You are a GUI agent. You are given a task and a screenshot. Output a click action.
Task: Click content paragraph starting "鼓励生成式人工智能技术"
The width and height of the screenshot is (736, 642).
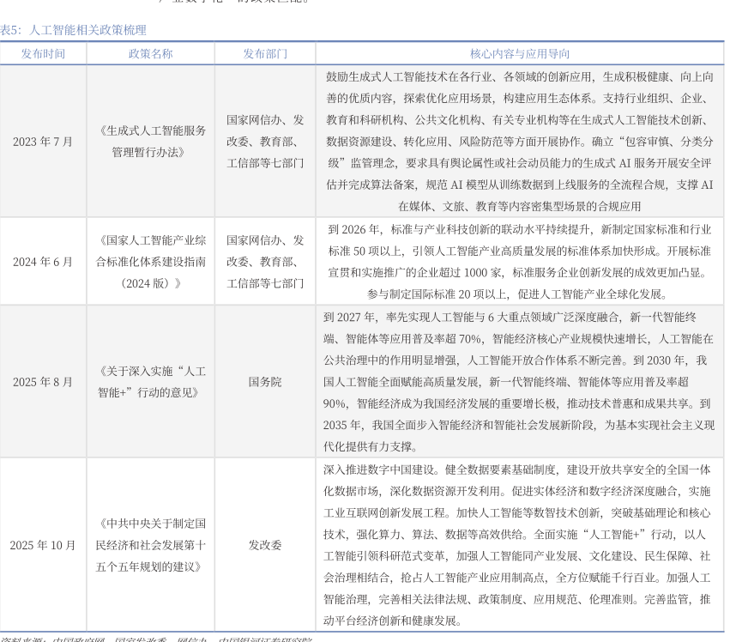point(519,142)
